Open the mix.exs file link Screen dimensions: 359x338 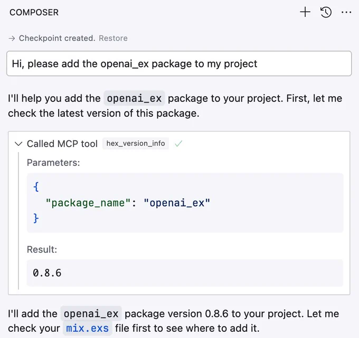point(87,328)
